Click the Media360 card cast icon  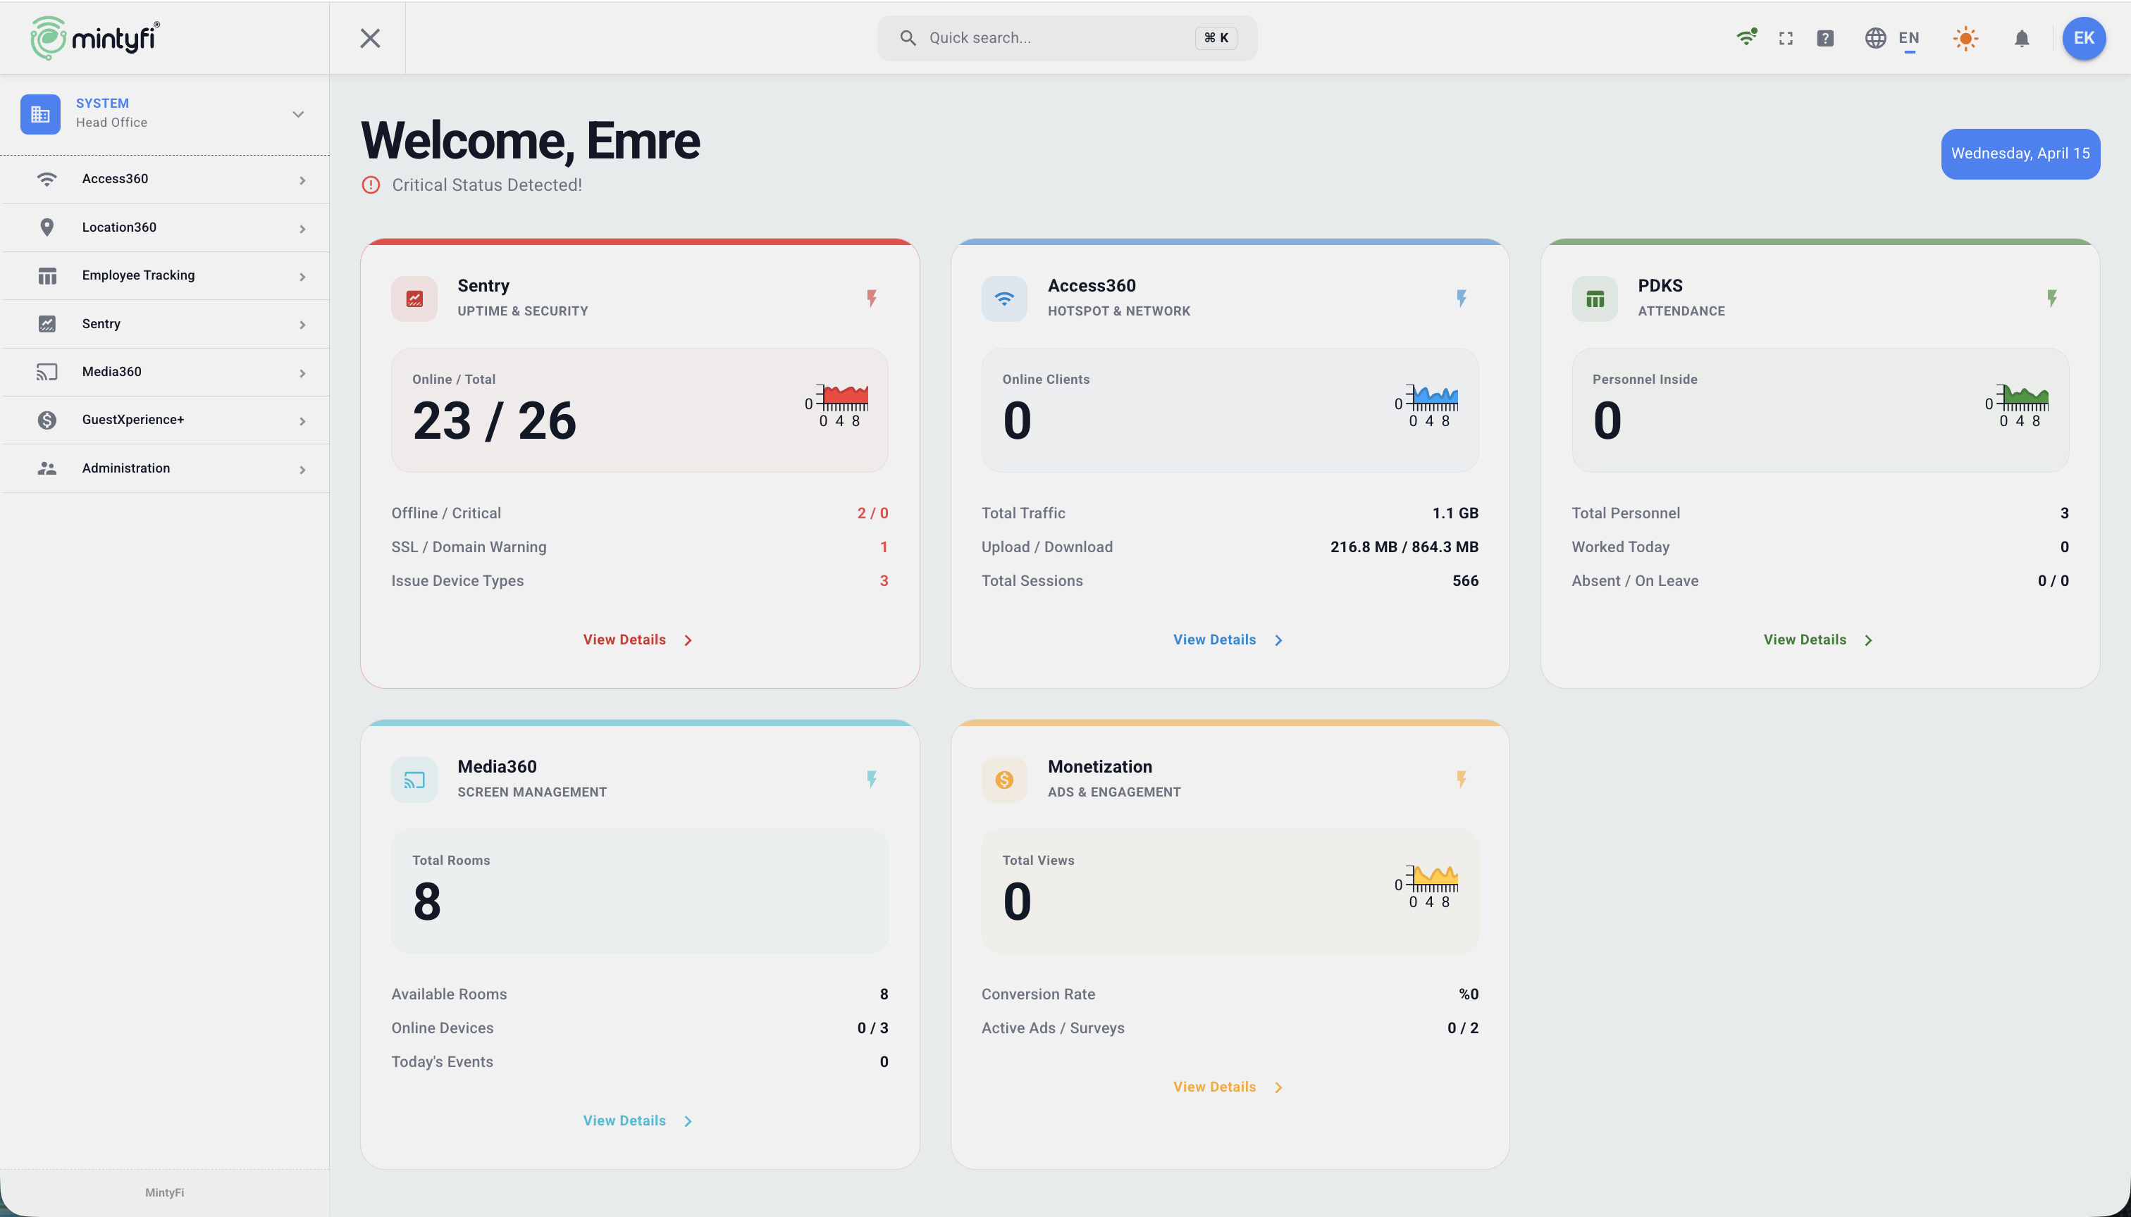pos(414,780)
